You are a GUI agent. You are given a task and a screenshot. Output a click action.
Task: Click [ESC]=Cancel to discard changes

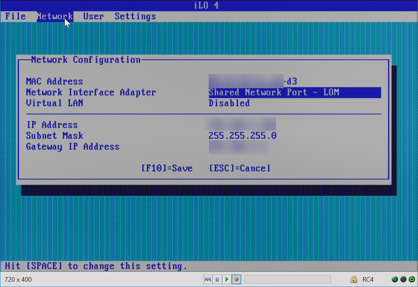[x=240, y=168]
